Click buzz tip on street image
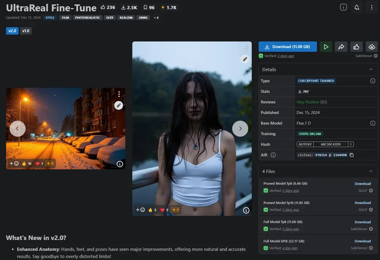380x260 pixels. click(x=50, y=164)
